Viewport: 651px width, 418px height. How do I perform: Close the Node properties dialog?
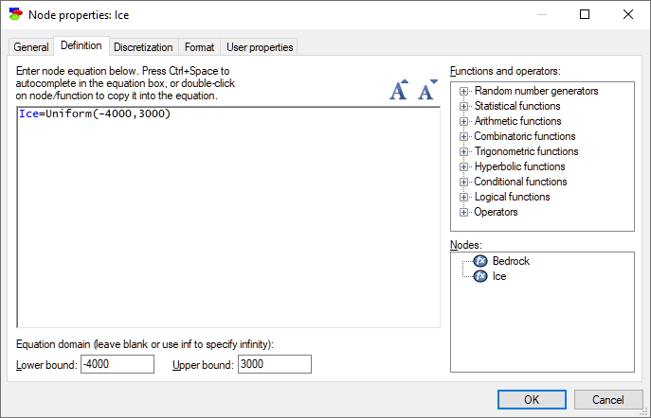pos(628,14)
